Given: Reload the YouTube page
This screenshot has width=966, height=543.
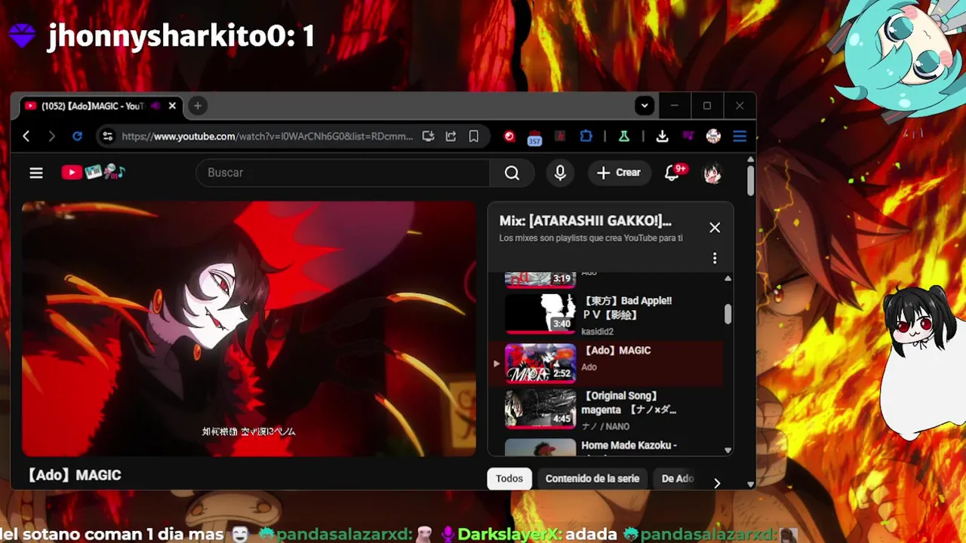Looking at the screenshot, I should (x=77, y=137).
